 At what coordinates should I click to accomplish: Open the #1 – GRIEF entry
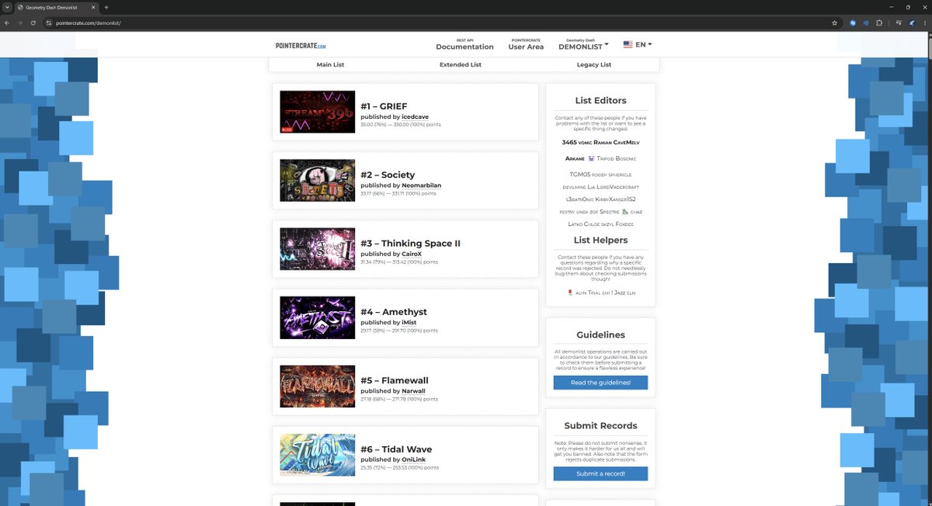click(x=384, y=106)
